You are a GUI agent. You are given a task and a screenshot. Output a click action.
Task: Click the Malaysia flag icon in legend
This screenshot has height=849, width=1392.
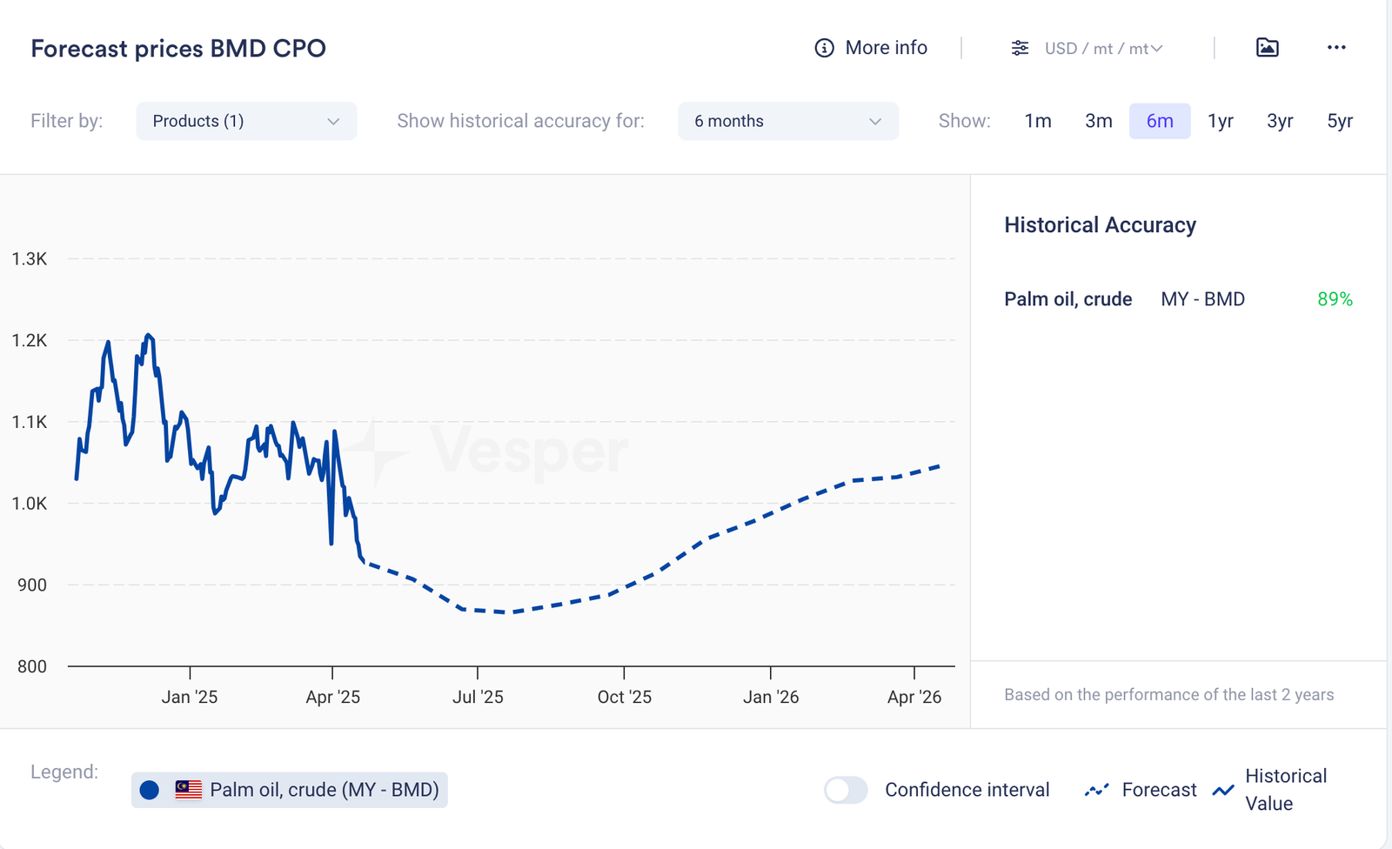[189, 790]
